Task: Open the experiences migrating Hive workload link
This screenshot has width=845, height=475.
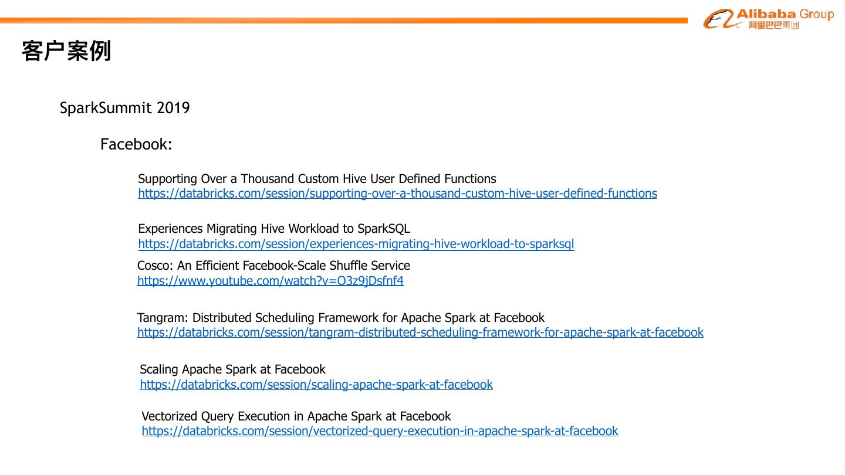Action: [356, 244]
